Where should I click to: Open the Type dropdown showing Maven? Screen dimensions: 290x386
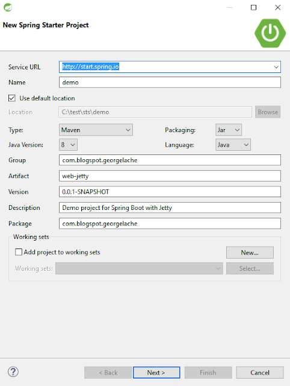coord(96,130)
